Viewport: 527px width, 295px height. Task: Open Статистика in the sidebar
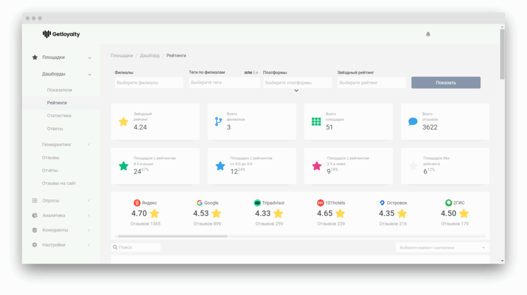click(x=59, y=116)
